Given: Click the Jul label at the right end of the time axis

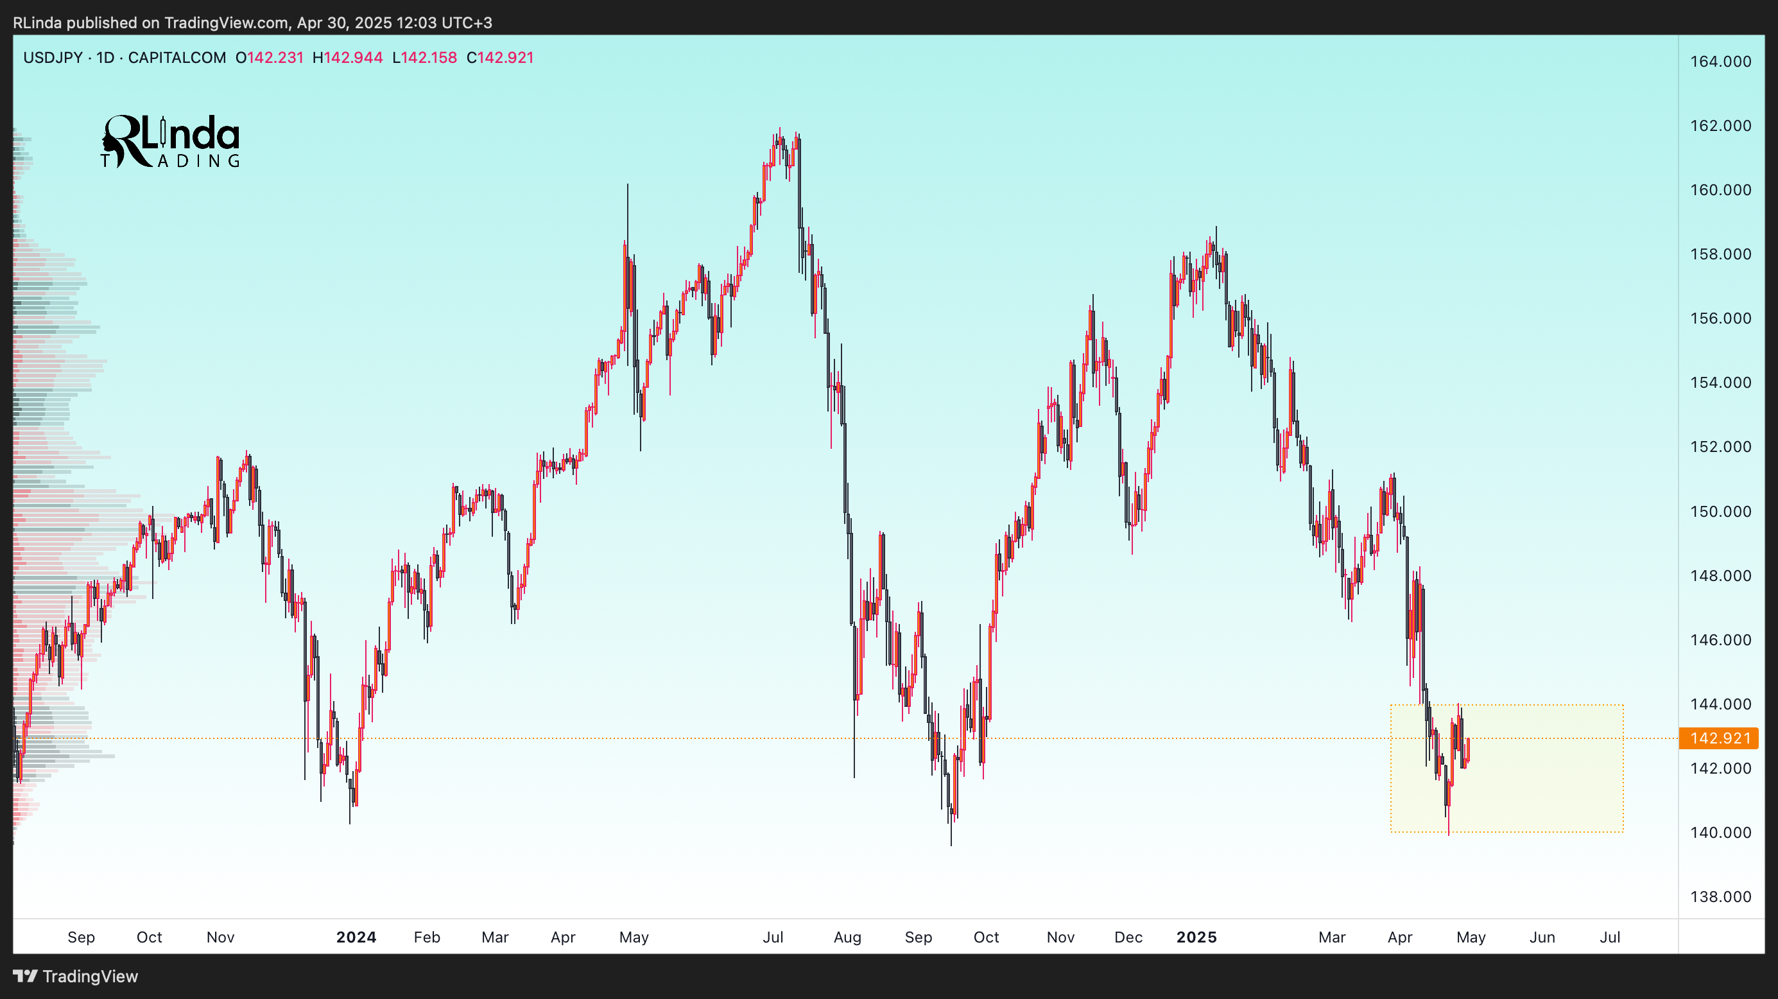Looking at the screenshot, I should [x=1610, y=937].
